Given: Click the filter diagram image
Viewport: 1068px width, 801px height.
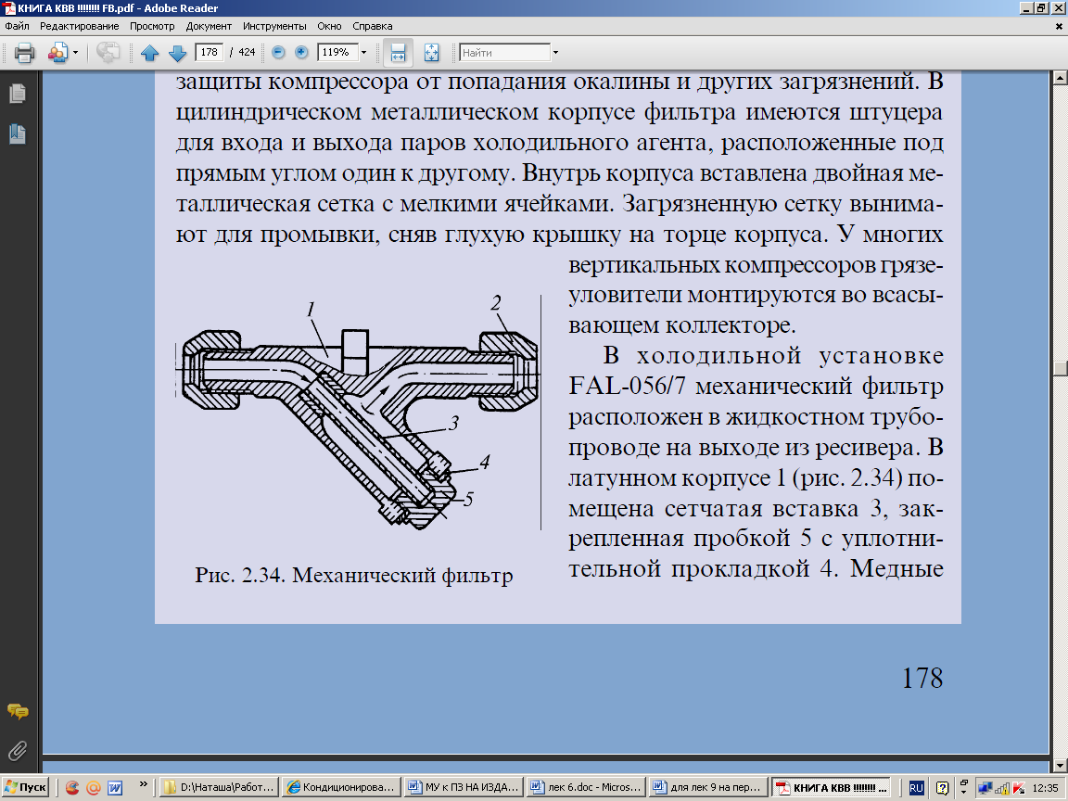Looking at the screenshot, I should point(357,412).
